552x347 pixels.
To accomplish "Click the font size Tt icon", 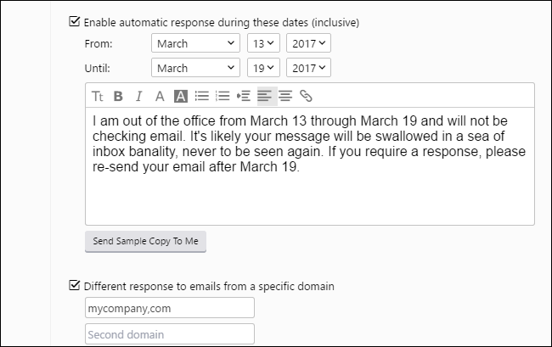I will tap(98, 96).
